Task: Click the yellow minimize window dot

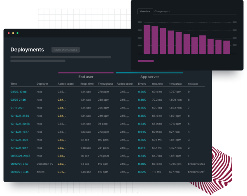Action: click(13, 33)
